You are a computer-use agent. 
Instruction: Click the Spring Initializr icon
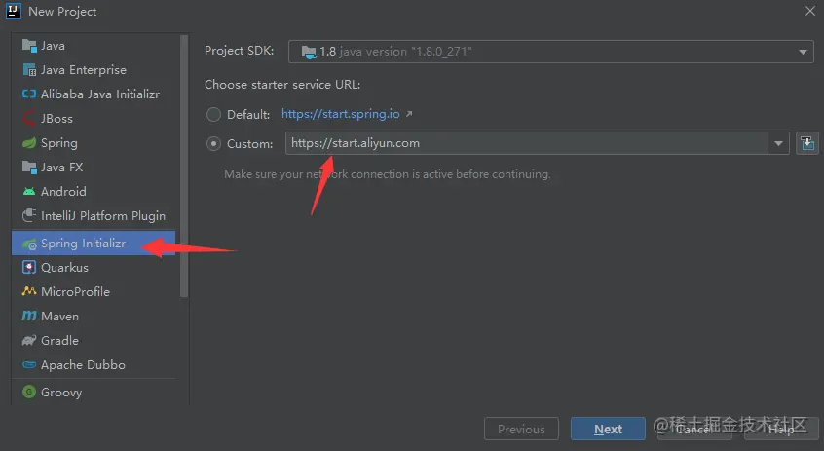29,244
